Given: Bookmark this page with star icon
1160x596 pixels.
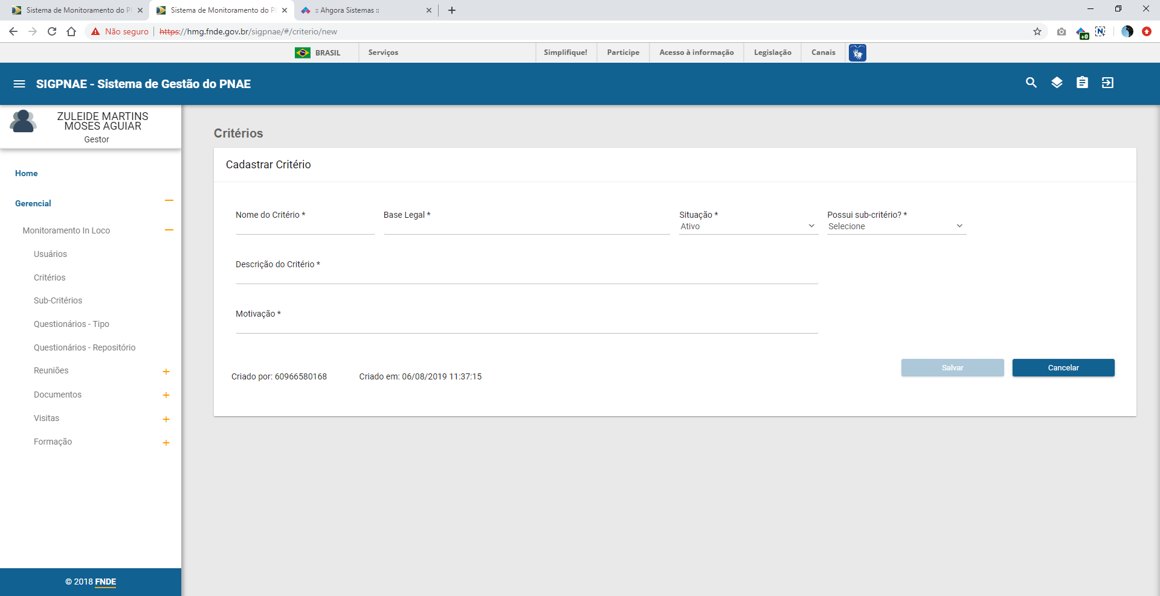Looking at the screenshot, I should tap(1037, 31).
